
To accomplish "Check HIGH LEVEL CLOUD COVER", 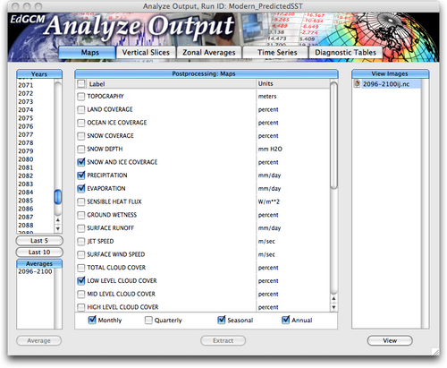I will tap(80, 307).
